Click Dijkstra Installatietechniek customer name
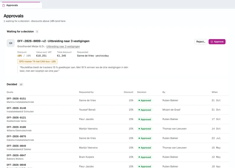Viewport: 235px width, 168px height. click(x=20, y=140)
